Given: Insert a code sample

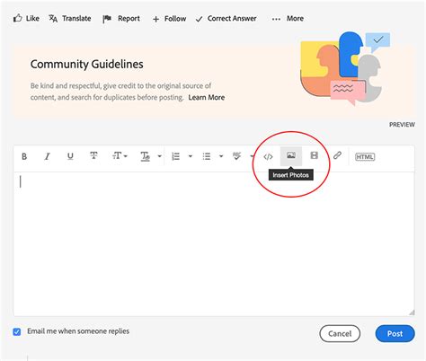Looking at the screenshot, I should (268, 156).
